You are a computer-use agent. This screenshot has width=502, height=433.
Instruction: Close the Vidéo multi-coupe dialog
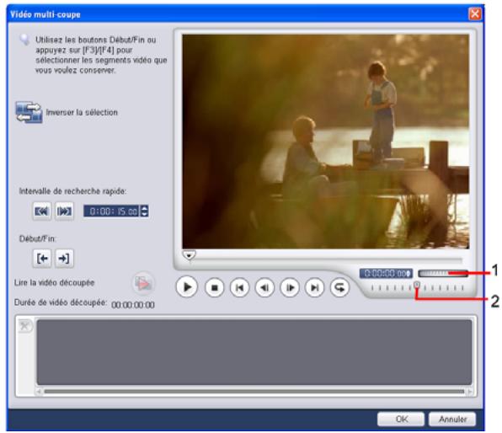475,14
